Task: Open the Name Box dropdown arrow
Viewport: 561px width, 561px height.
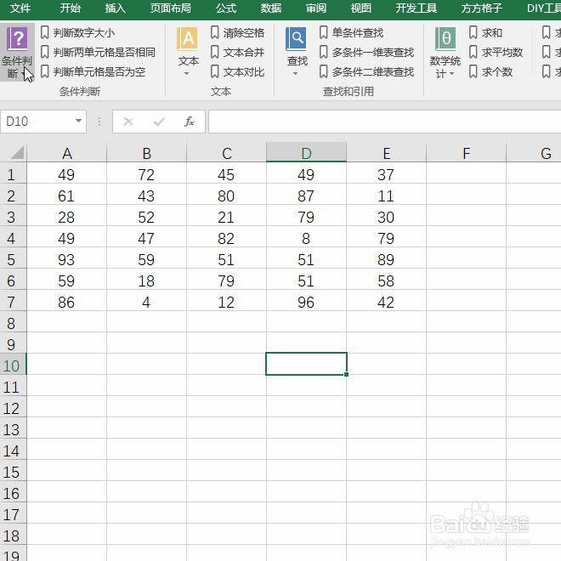Action: (78, 121)
